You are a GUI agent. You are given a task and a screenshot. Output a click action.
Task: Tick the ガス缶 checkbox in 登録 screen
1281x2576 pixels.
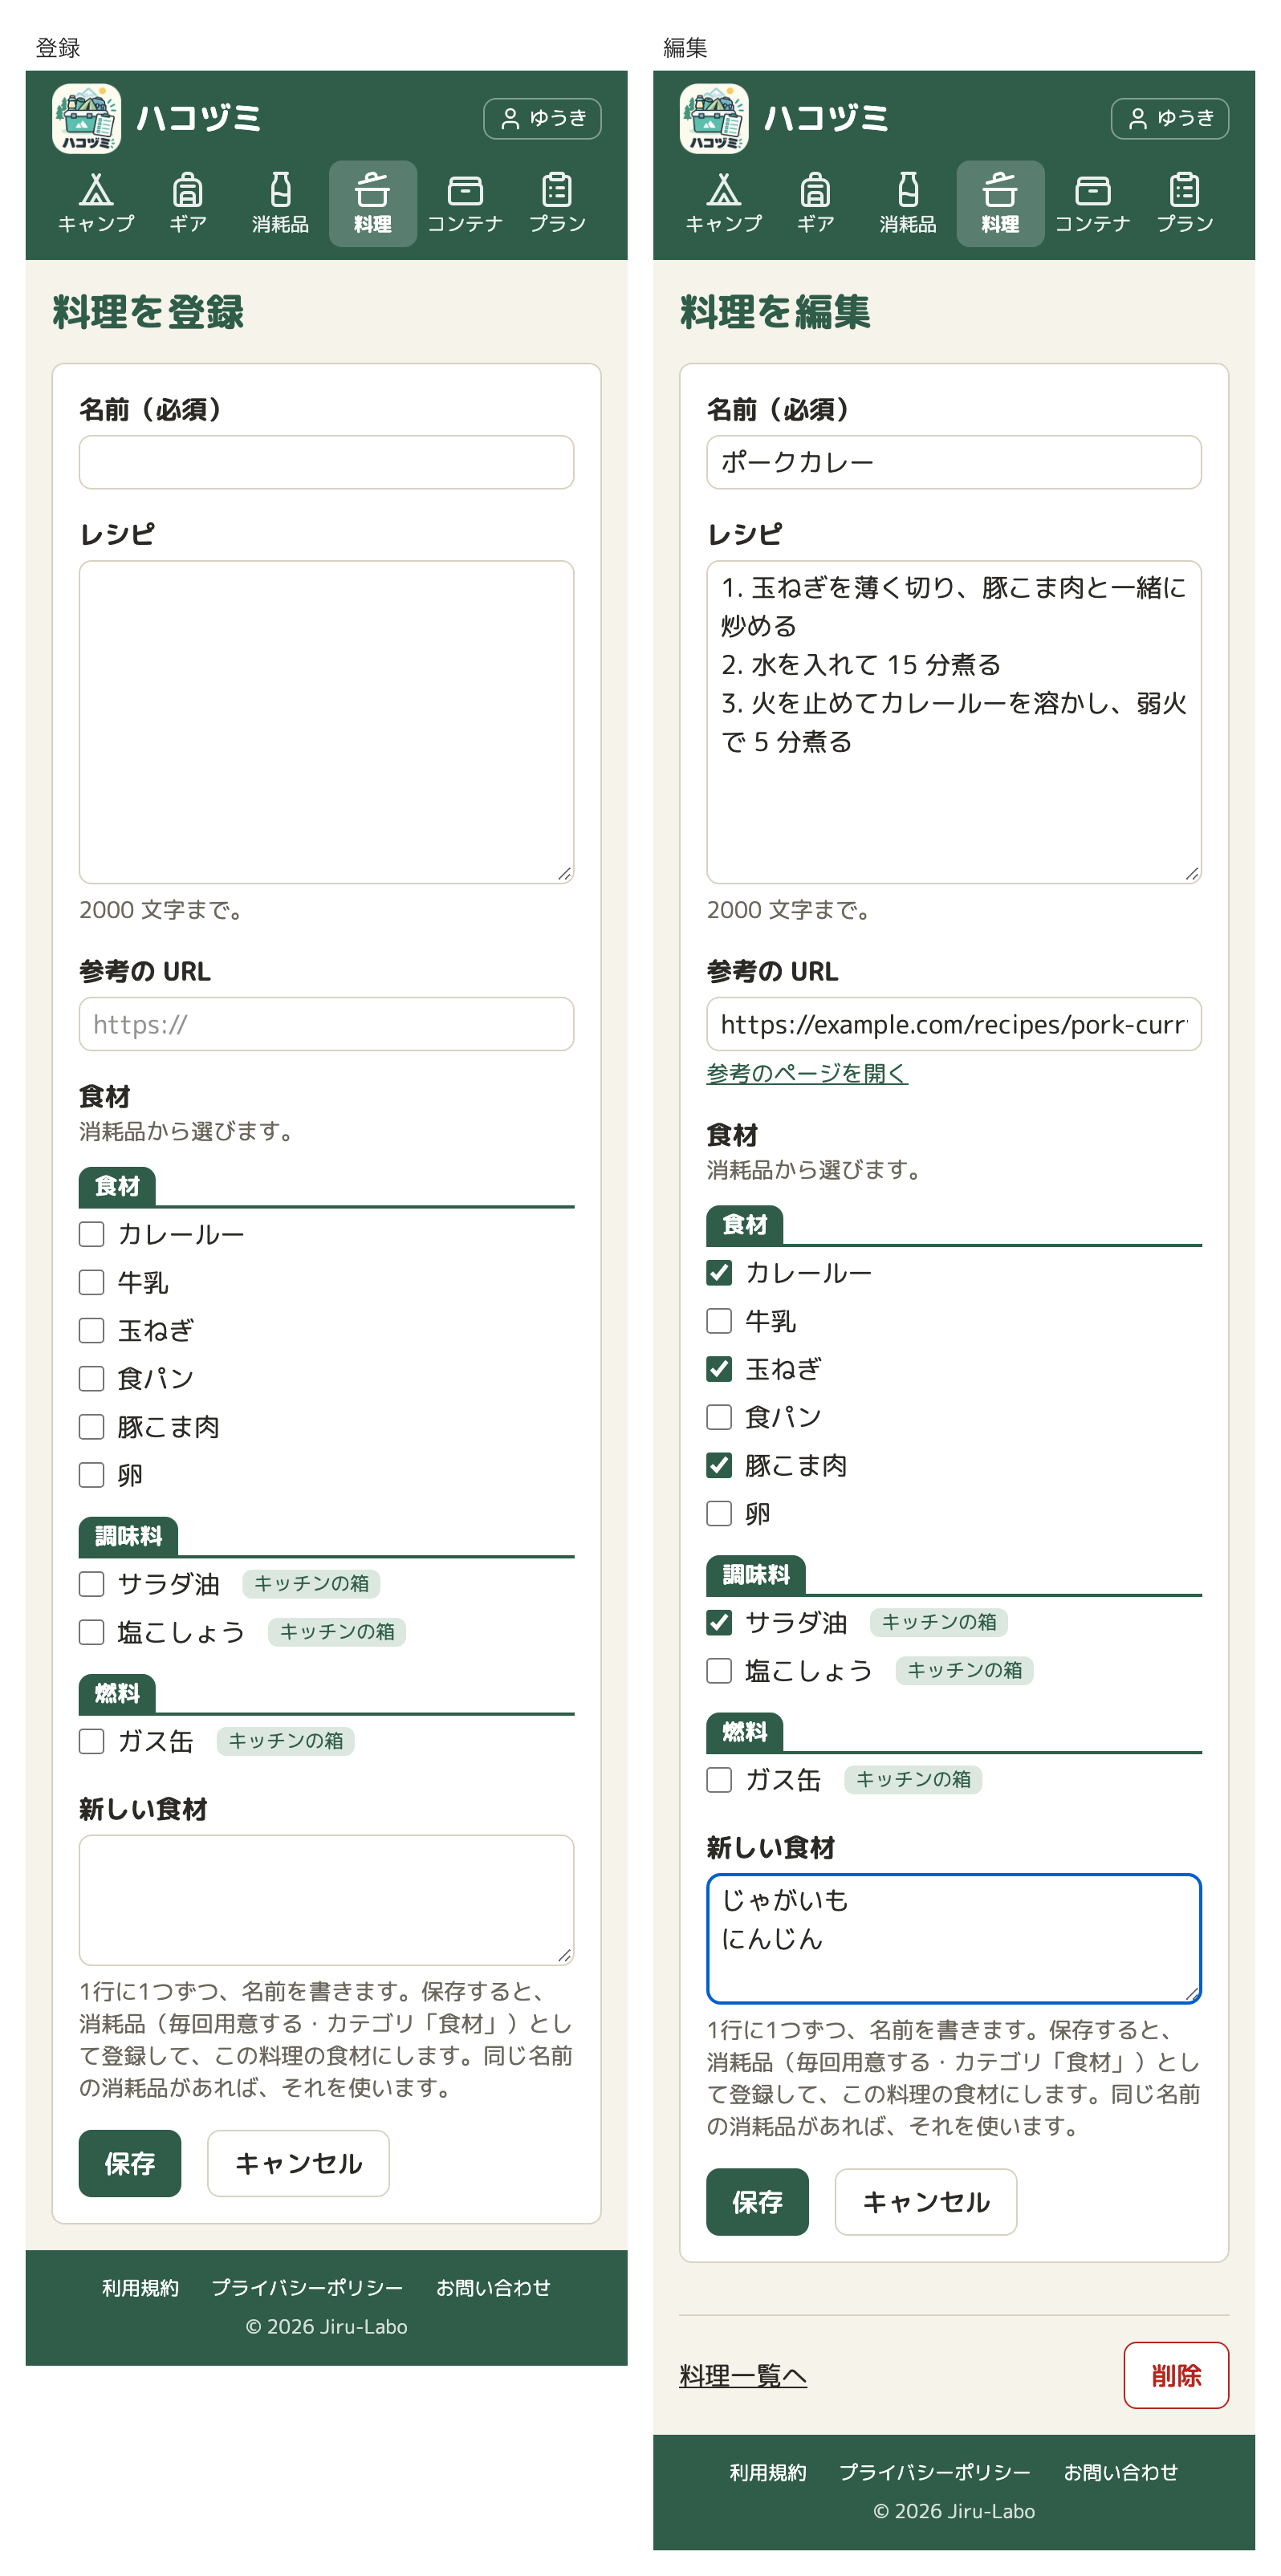tap(92, 1741)
